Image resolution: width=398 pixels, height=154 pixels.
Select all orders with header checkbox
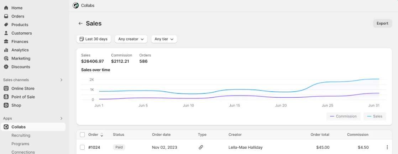tap(82, 135)
